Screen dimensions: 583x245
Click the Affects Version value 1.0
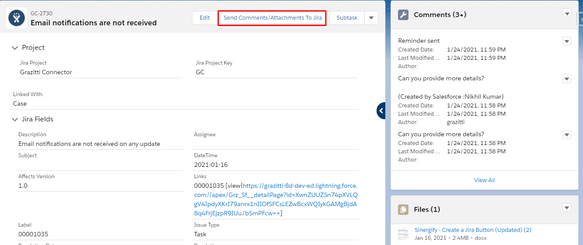23,186
